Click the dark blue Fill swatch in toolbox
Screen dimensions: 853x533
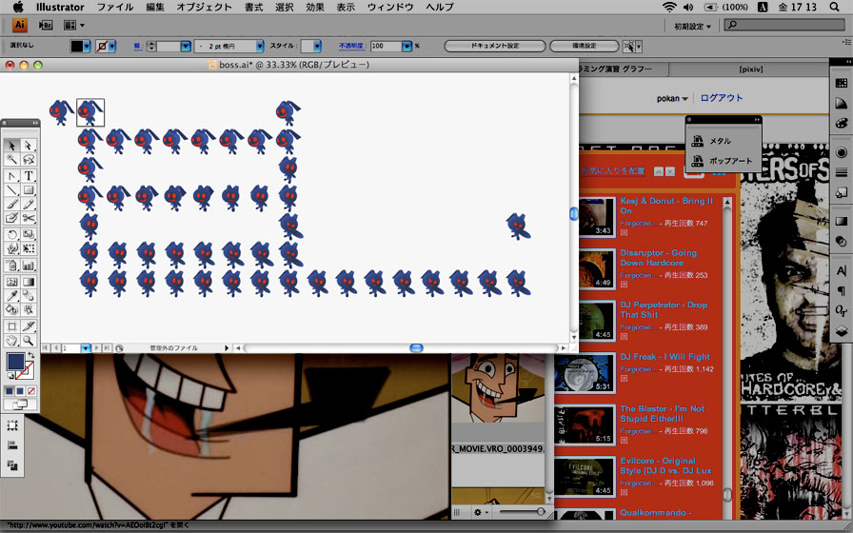point(15,362)
